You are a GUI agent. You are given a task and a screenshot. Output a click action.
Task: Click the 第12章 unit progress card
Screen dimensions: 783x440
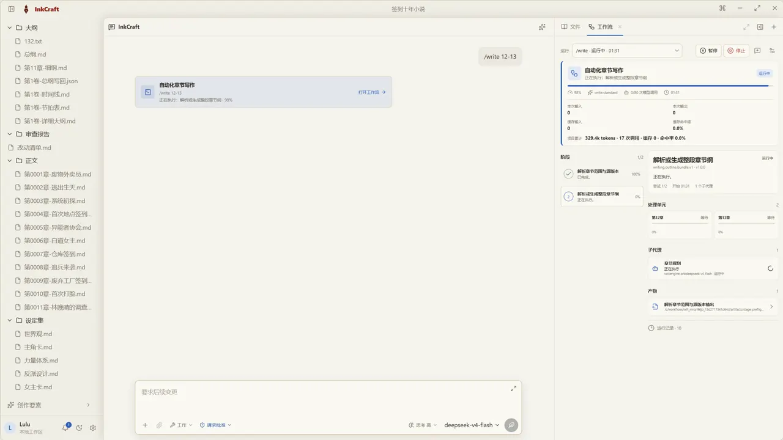680,224
